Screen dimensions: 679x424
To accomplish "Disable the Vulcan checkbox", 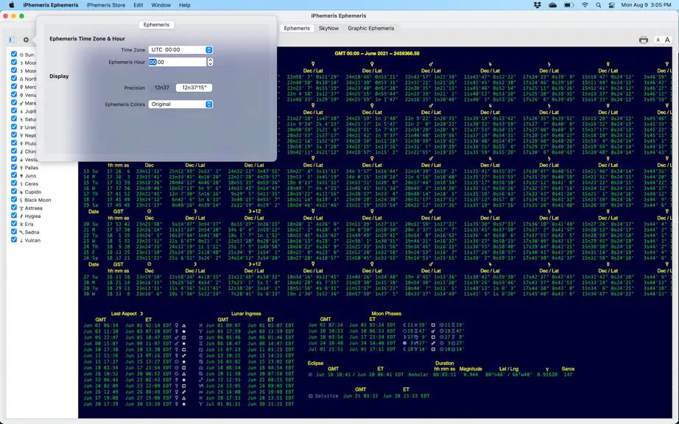I will [14, 240].
